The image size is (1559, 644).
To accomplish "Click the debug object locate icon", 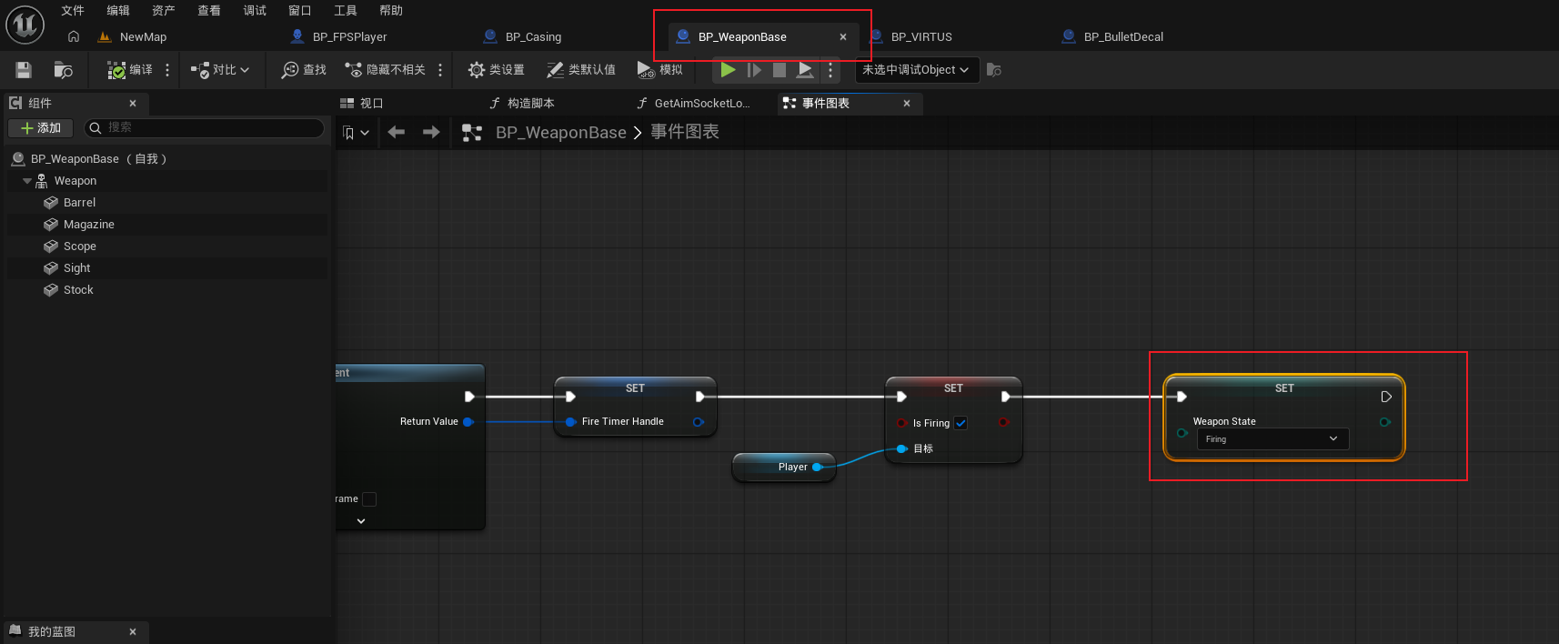I will coord(994,70).
